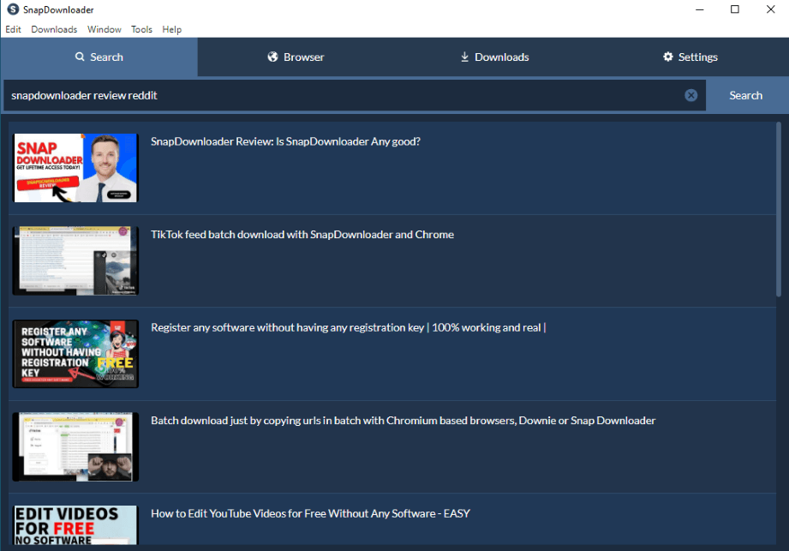
Task: Select the SnapDownloader Review video thumbnail
Action: (x=75, y=168)
